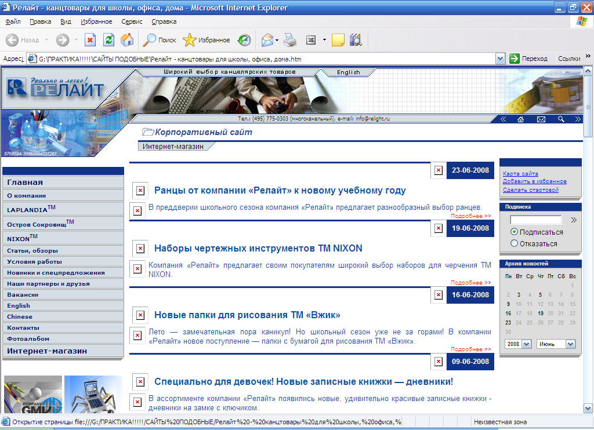Click the scrollbar thumb
Screen dimensions: 594x430
coord(588,107)
